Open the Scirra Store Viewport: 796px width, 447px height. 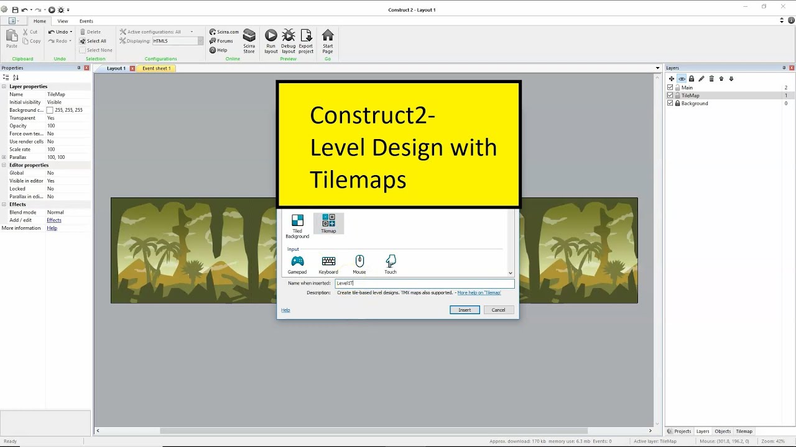tap(249, 42)
